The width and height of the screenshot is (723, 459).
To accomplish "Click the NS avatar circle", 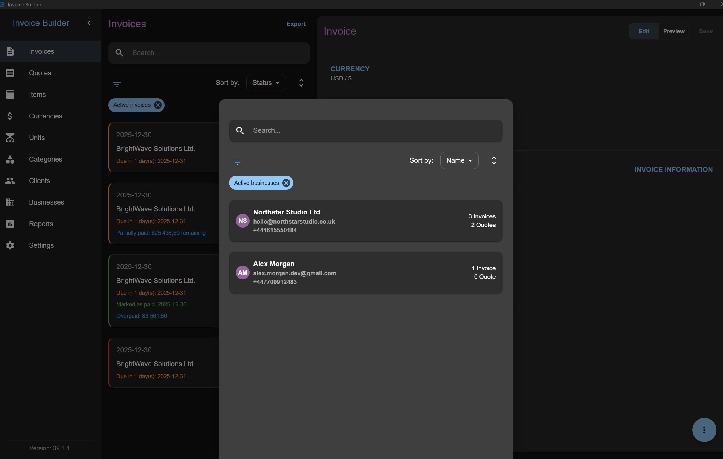I will click(243, 221).
